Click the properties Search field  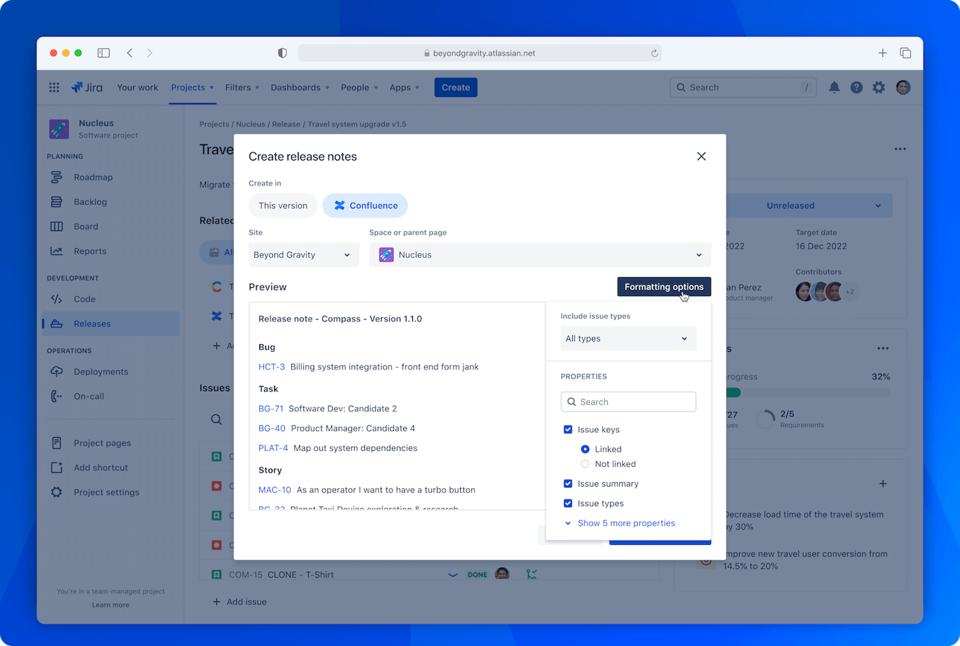(628, 402)
